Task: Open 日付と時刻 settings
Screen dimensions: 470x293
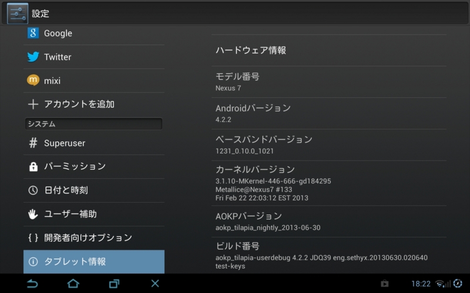Action: coord(94,190)
